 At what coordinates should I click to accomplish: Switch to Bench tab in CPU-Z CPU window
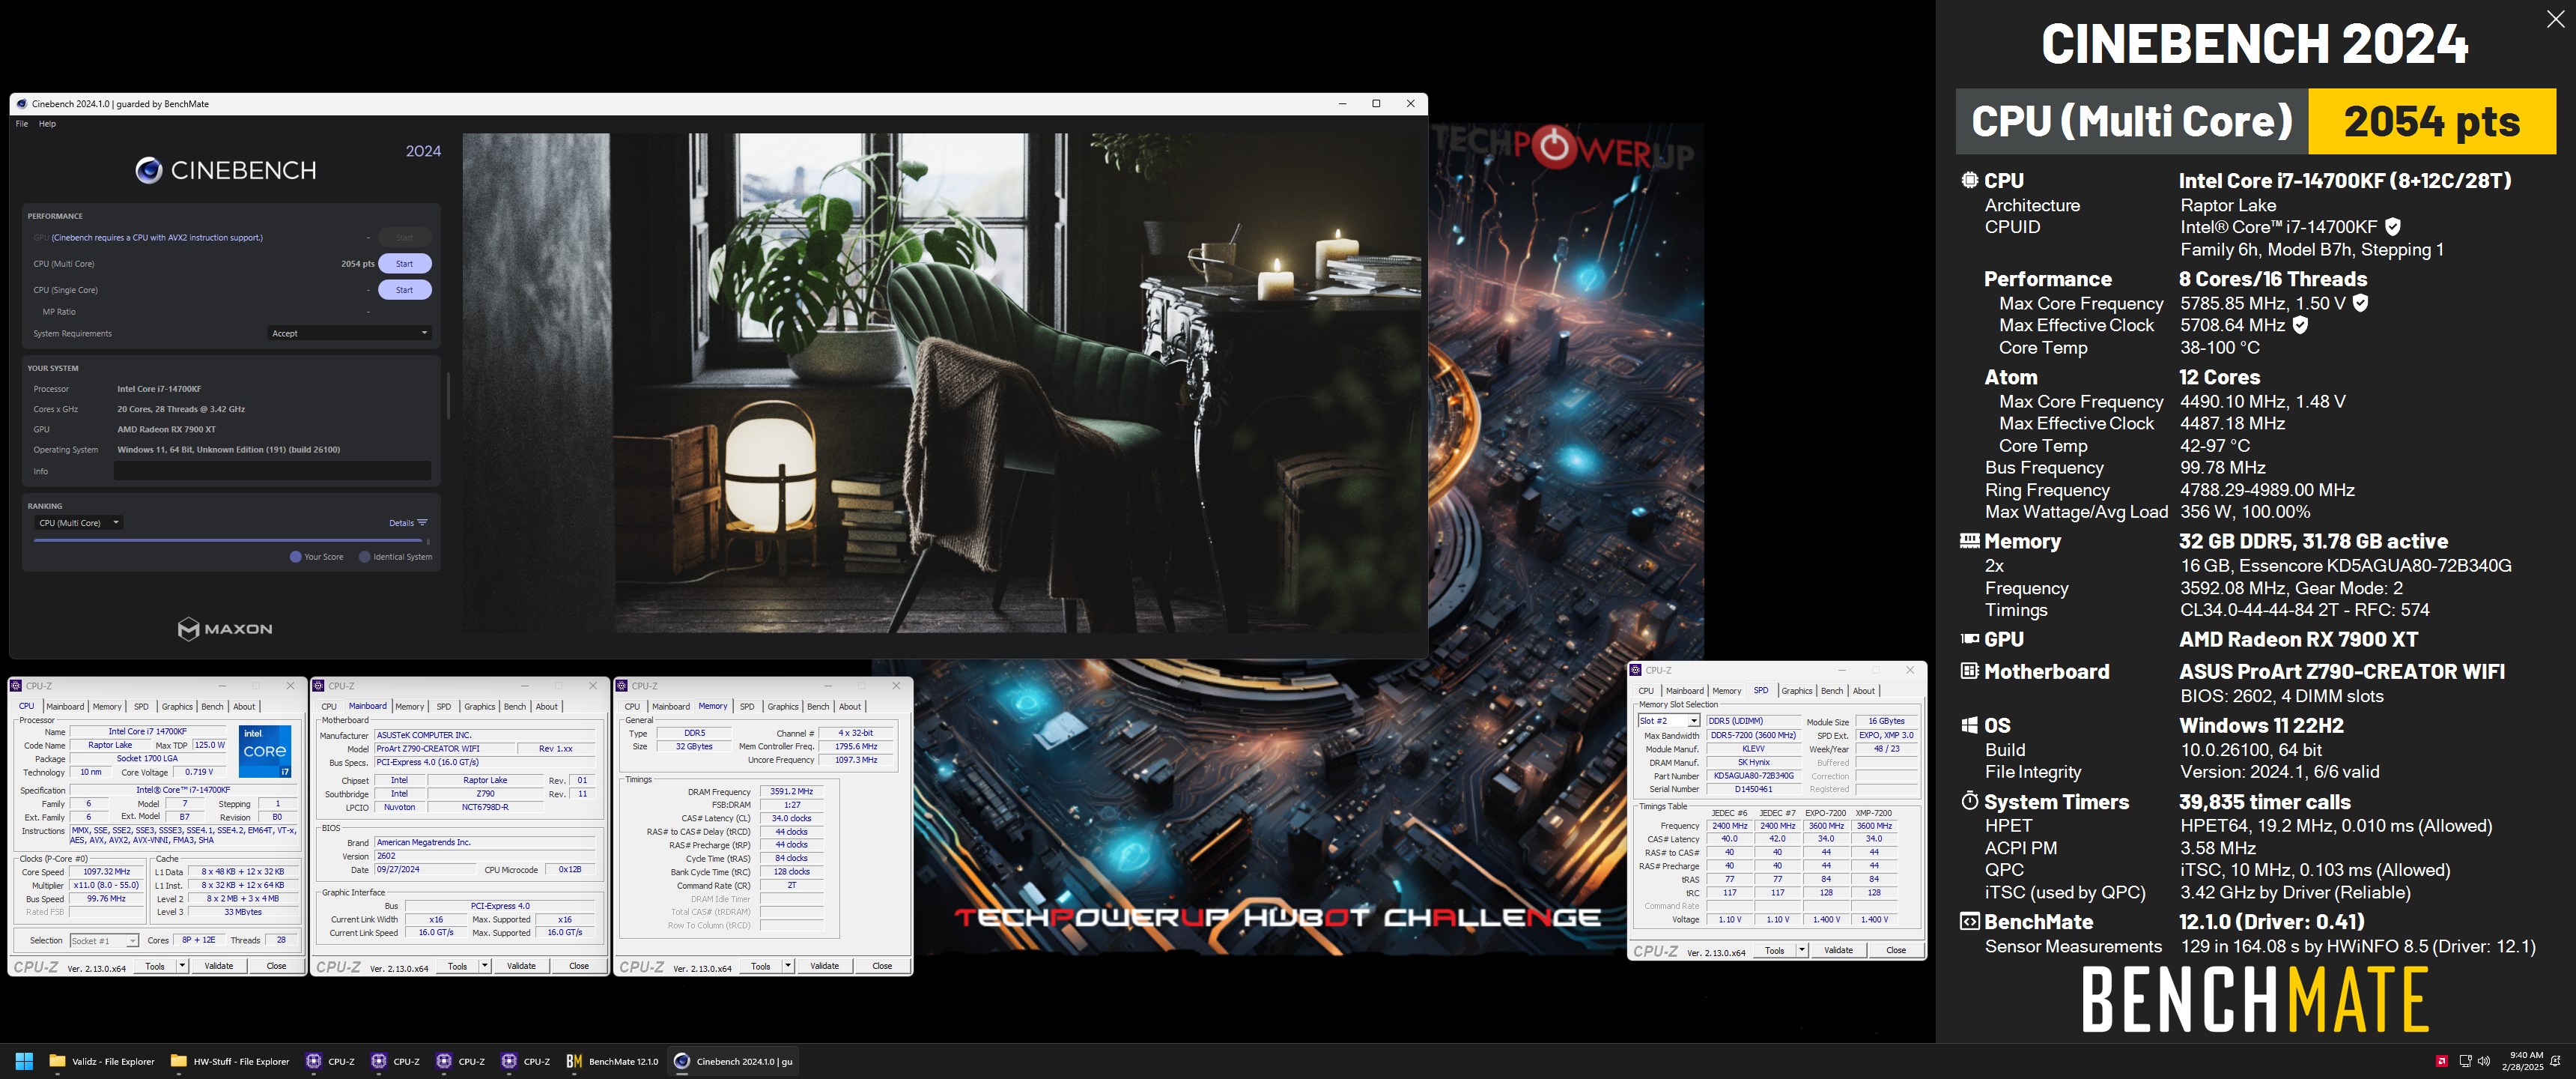[x=212, y=707]
